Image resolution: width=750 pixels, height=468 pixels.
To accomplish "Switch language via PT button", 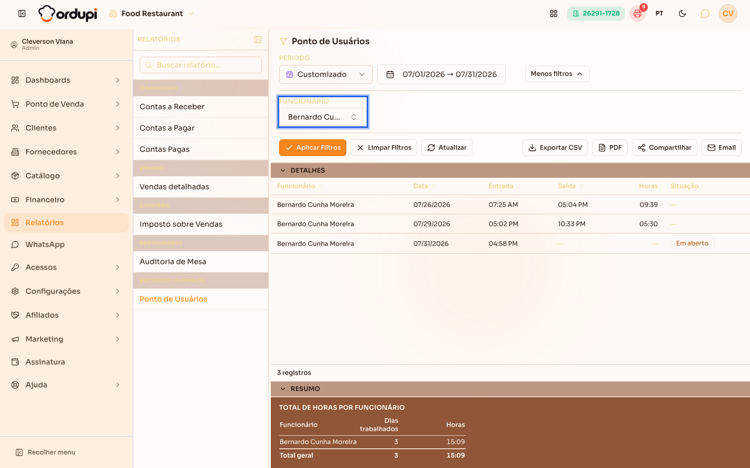I will [659, 14].
